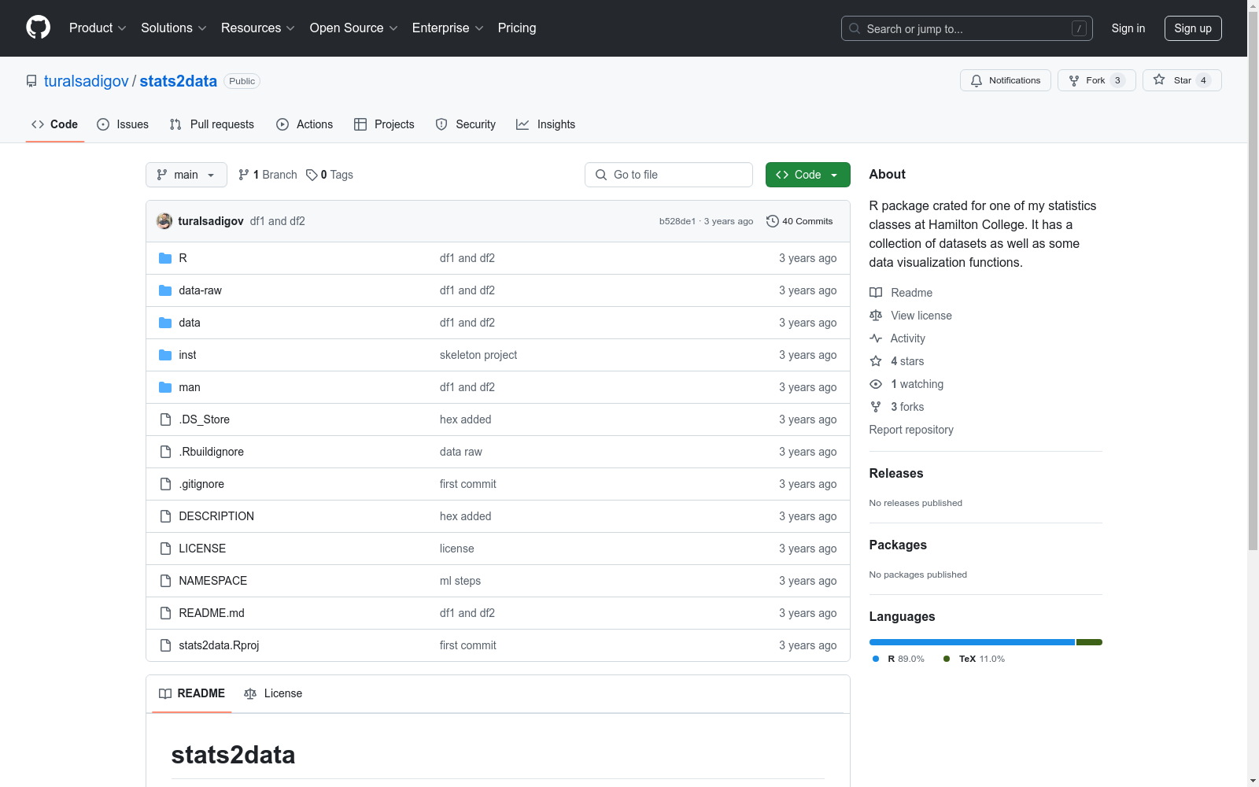
Task: Click the Fork icon
Action: pos(1074,80)
